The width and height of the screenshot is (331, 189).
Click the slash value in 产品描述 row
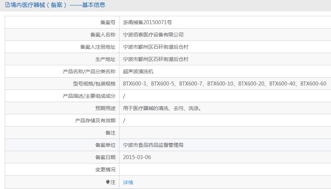click(x=124, y=96)
